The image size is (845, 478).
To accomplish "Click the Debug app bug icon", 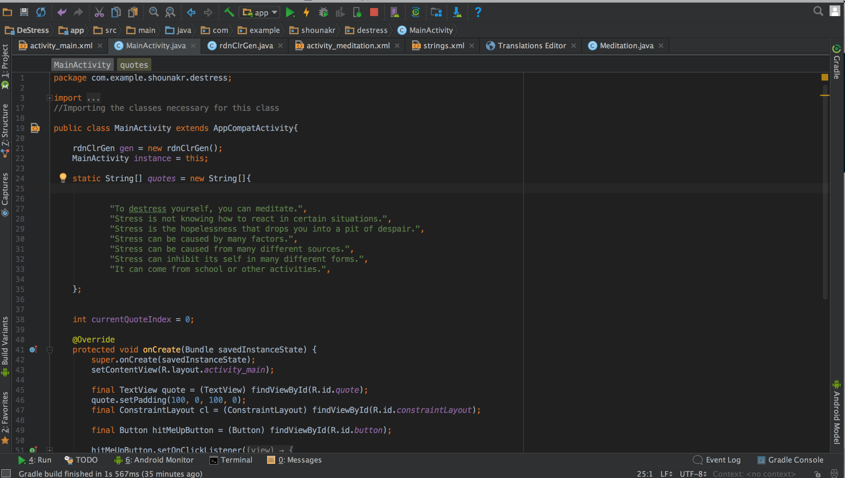I will (x=323, y=13).
